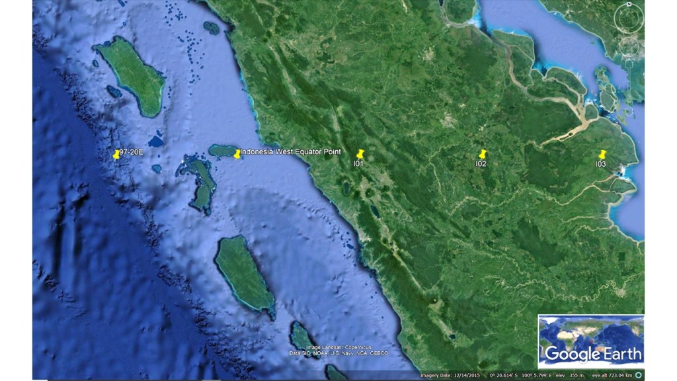Click the 97-20E placemark label text
This screenshot has height=381, width=677.
pyautogui.click(x=131, y=153)
